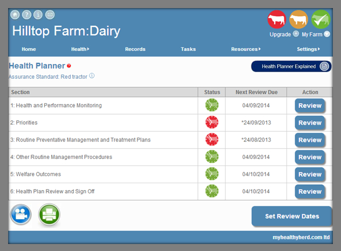Click the home icon in header
Screen dimensions: 341x251
pos(15,15)
